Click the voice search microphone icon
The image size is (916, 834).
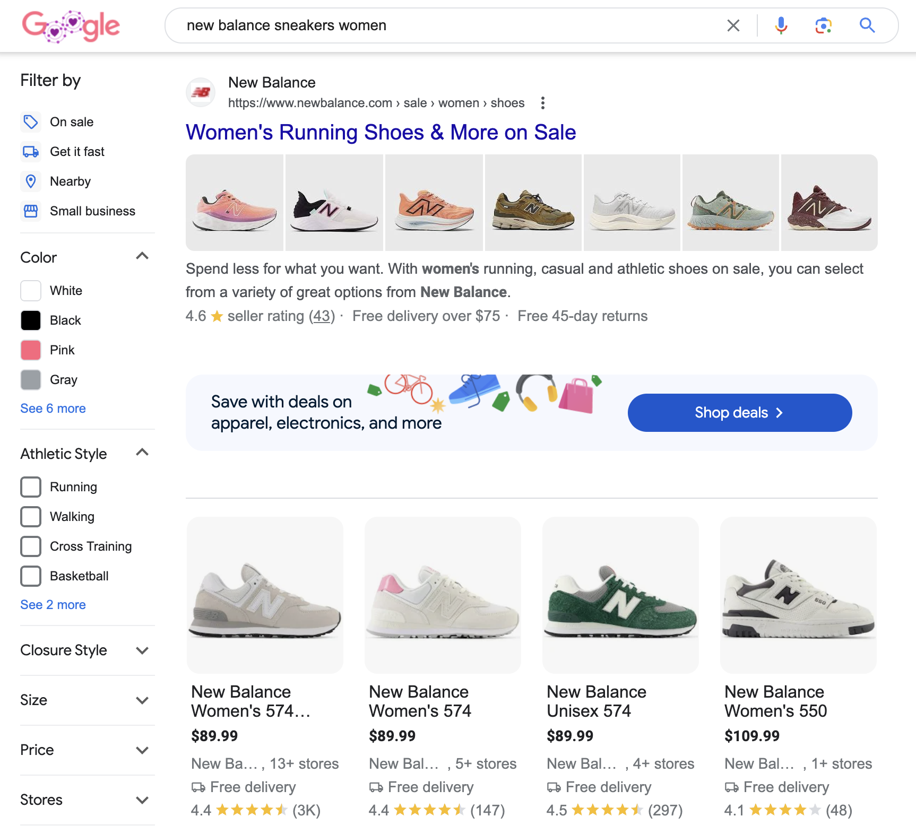781,25
